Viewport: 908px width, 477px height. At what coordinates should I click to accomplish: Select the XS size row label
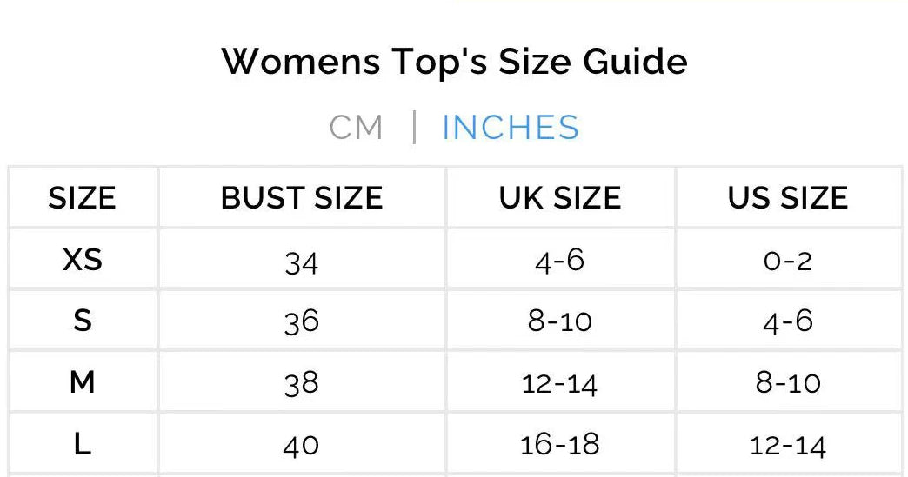click(x=82, y=260)
